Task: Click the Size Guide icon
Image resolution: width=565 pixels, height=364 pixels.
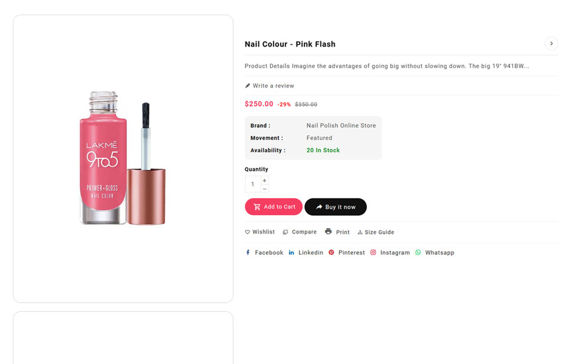Action: (360, 232)
